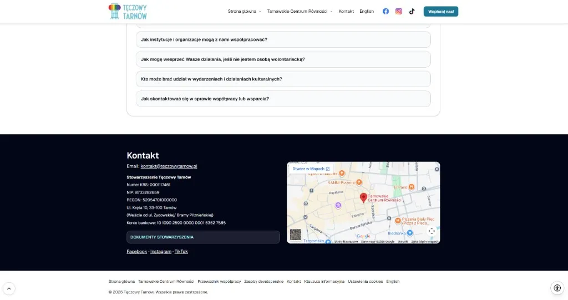Click the Tęczowy Tarnów logo
The image size is (568, 300).
[x=128, y=12]
